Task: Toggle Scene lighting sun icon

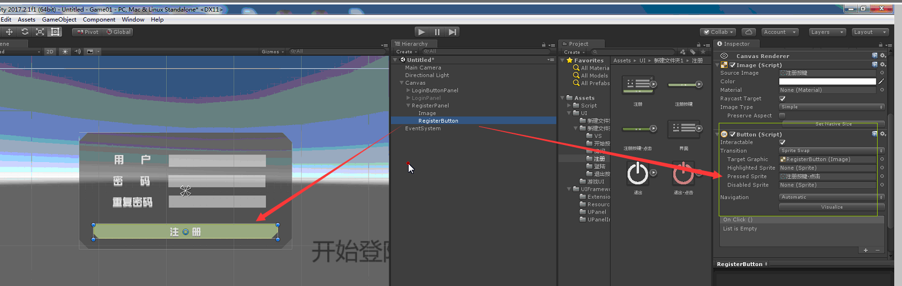Action: coord(65,51)
